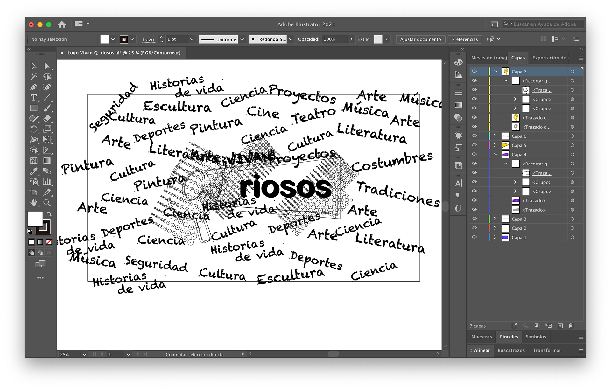Expand the Capa 5 layer
This screenshot has width=611, height=390.
pyautogui.click(x=495, y=145)
